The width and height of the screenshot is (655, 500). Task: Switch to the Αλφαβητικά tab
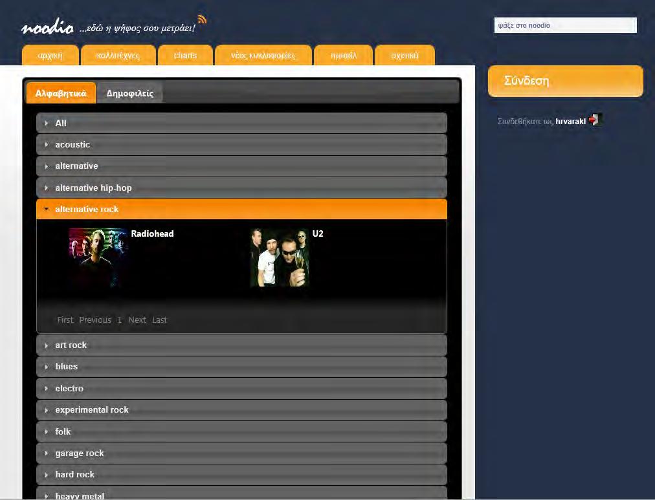tap(61, 92)
